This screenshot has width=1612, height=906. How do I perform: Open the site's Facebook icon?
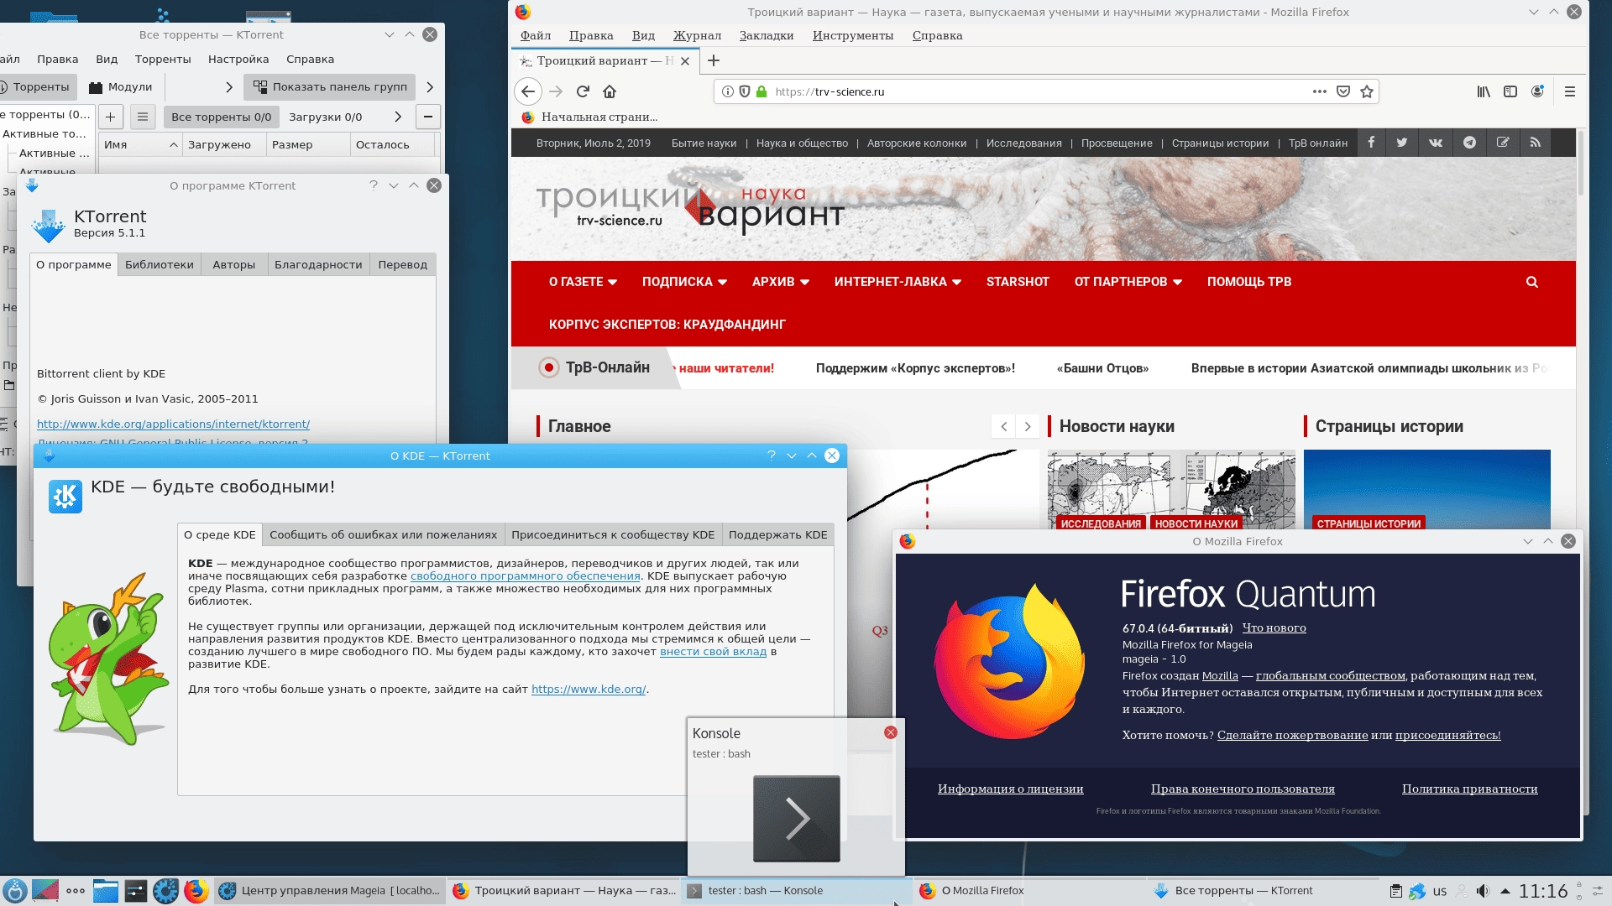[1370, 143]
